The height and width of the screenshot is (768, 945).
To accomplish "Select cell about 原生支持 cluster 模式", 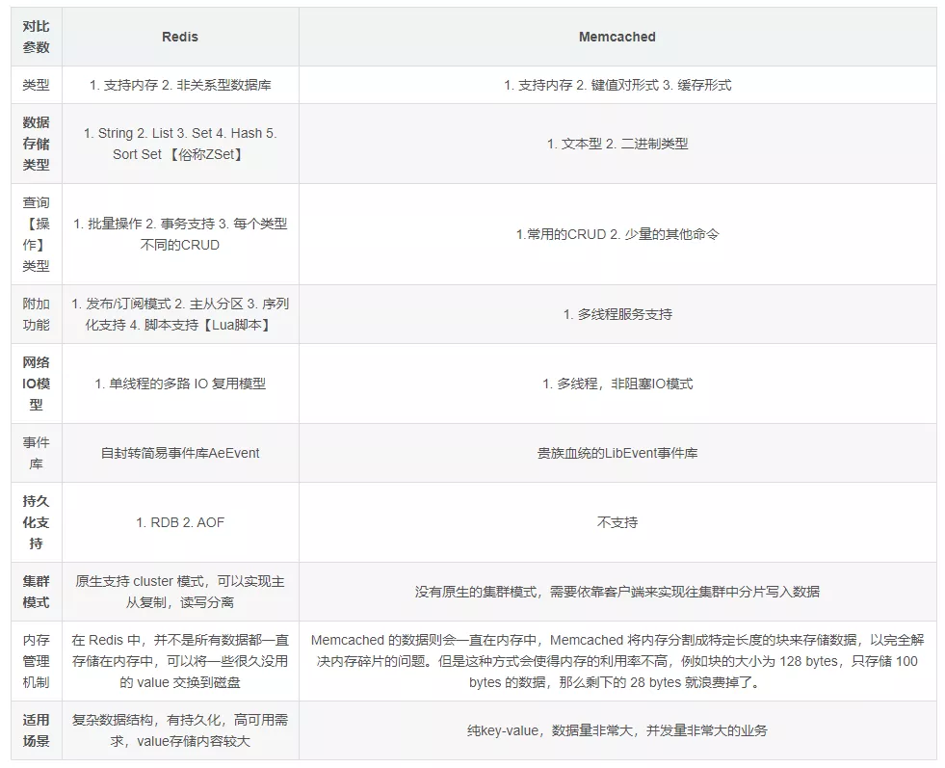I will point(180,592).
